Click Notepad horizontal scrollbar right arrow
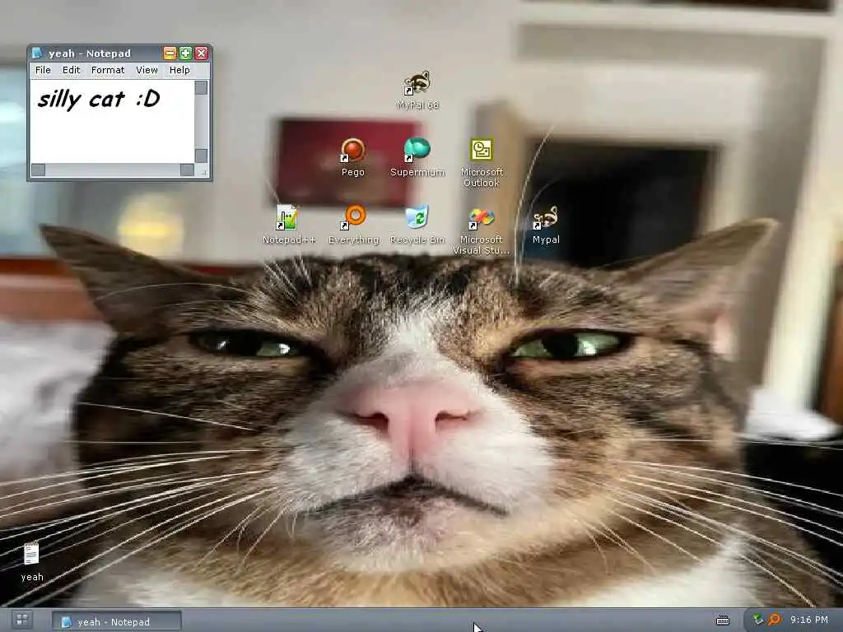 point(187,170)
